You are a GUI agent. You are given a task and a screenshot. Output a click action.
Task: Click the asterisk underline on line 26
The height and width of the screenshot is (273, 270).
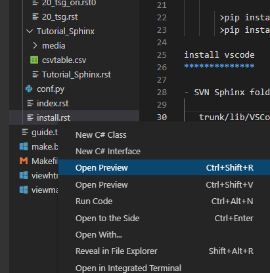(219, 66)
